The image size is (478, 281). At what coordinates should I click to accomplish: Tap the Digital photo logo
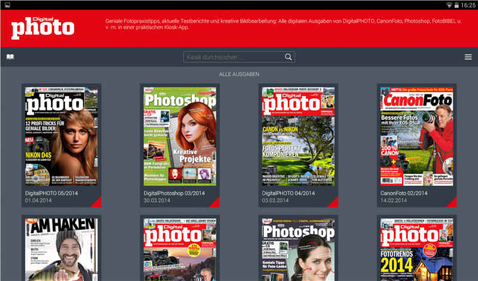43,27
